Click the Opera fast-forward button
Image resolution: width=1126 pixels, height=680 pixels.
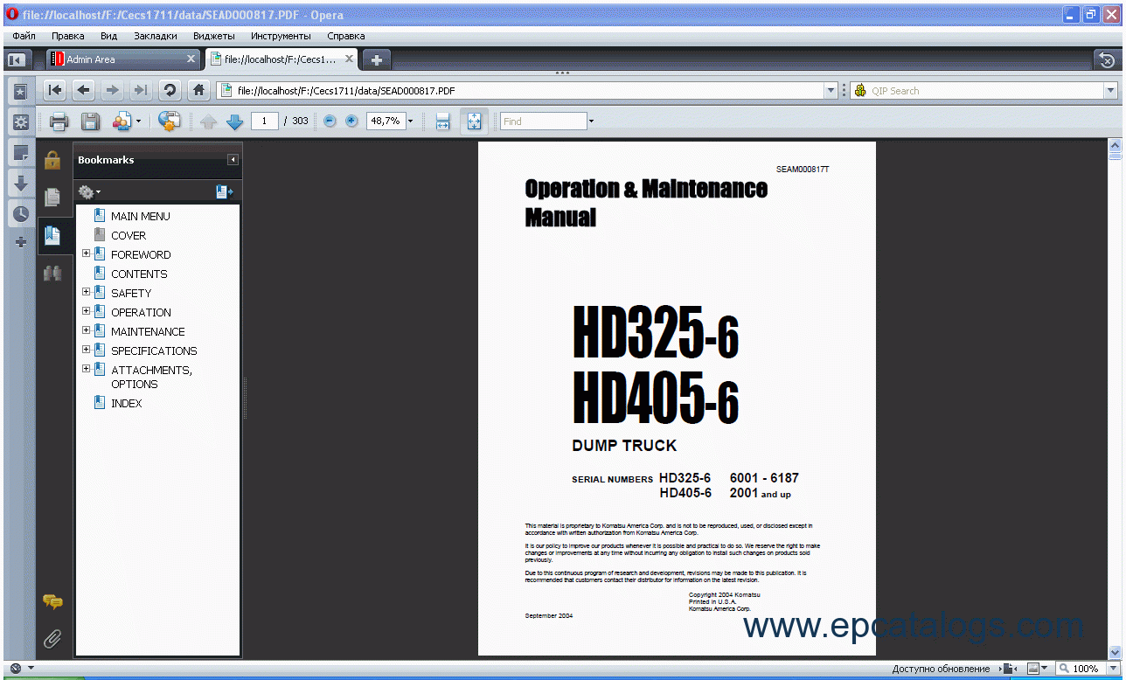[140, 90]
